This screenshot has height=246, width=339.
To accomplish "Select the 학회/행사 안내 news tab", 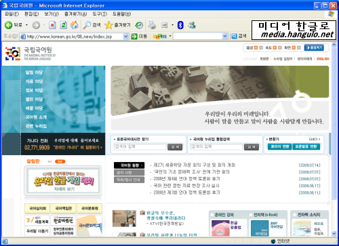I will (129, 180).
